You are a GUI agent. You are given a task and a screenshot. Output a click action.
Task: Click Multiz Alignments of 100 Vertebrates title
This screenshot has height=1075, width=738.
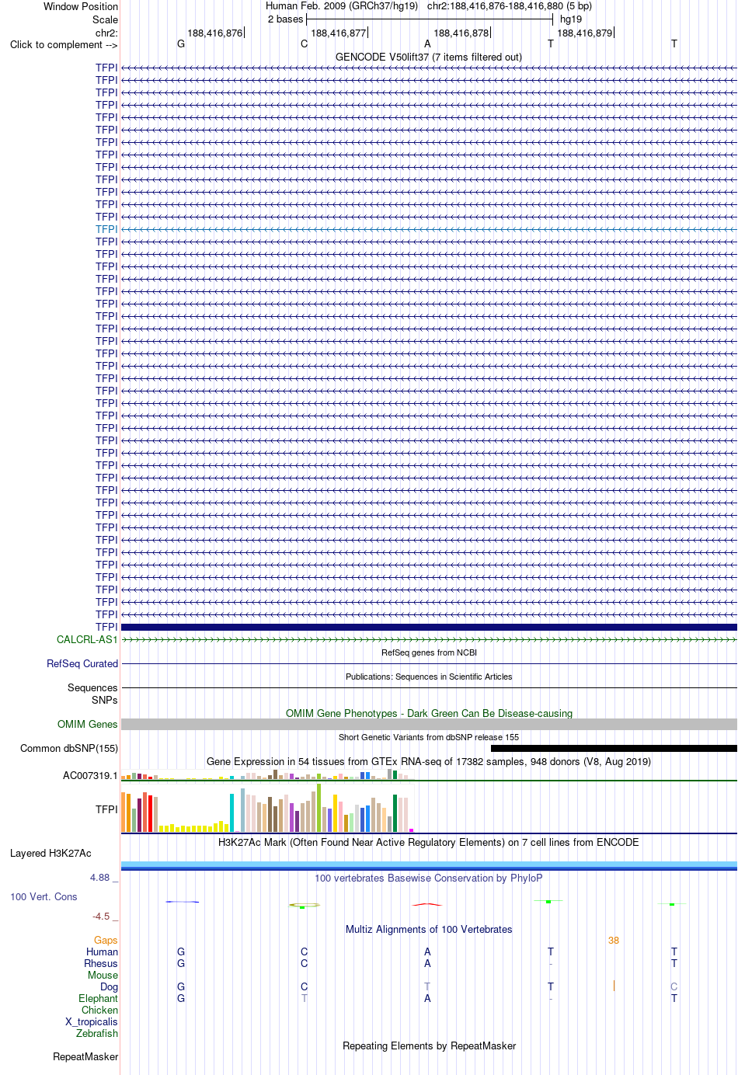click(429, 929)
